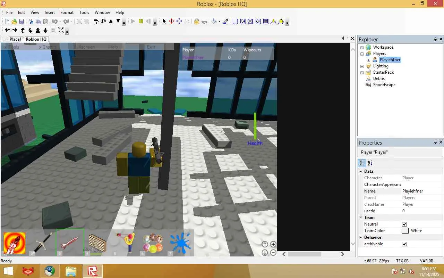Select the dropper color-pick tool
444x278 pixels.
pyautogui.click(x=225, y=22)
